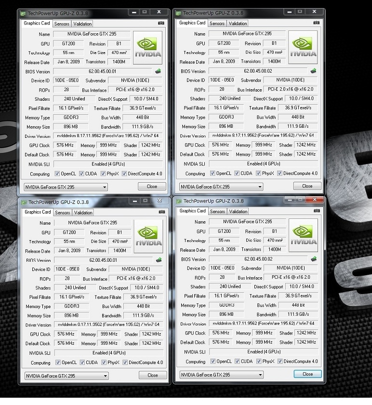The image size is (372, 405).
Task: Click the GPU-Z title bar icon in upper-left window
Action: pyautogui.click(x=23, y=13)
